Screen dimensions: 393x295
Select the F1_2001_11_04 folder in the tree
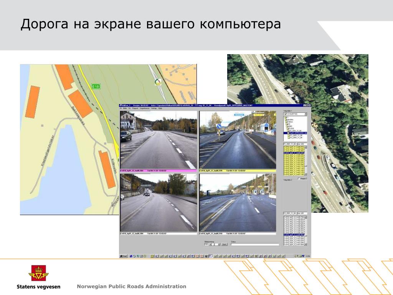296,135
